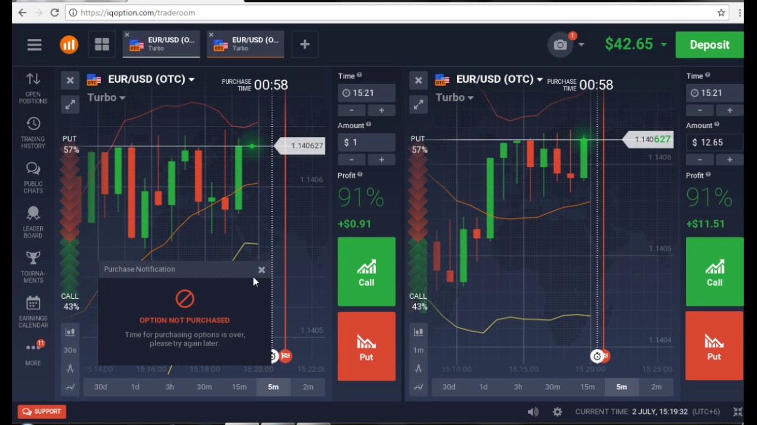Open right chart EUR/USD (OTC) asset dropdown
Viewport: 757px width, 425px height.
(x=499, y=79)
